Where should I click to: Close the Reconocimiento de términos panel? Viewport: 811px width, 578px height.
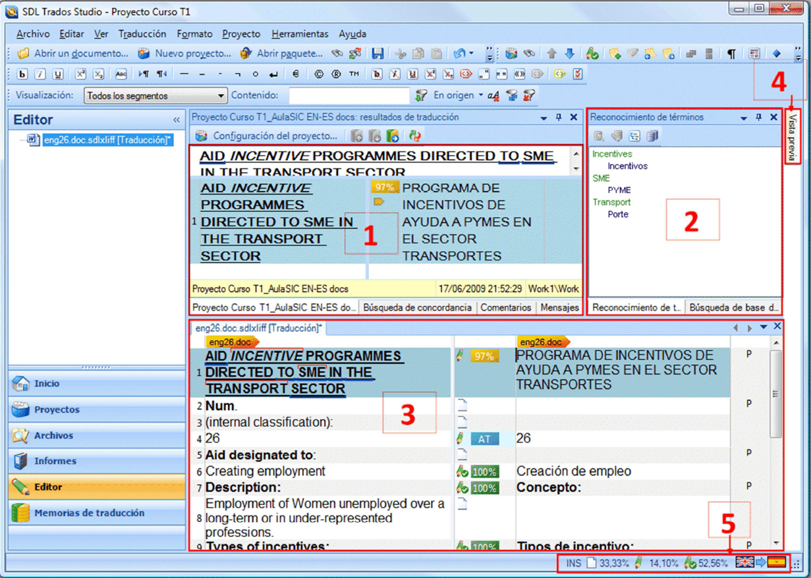pos(774,117)
